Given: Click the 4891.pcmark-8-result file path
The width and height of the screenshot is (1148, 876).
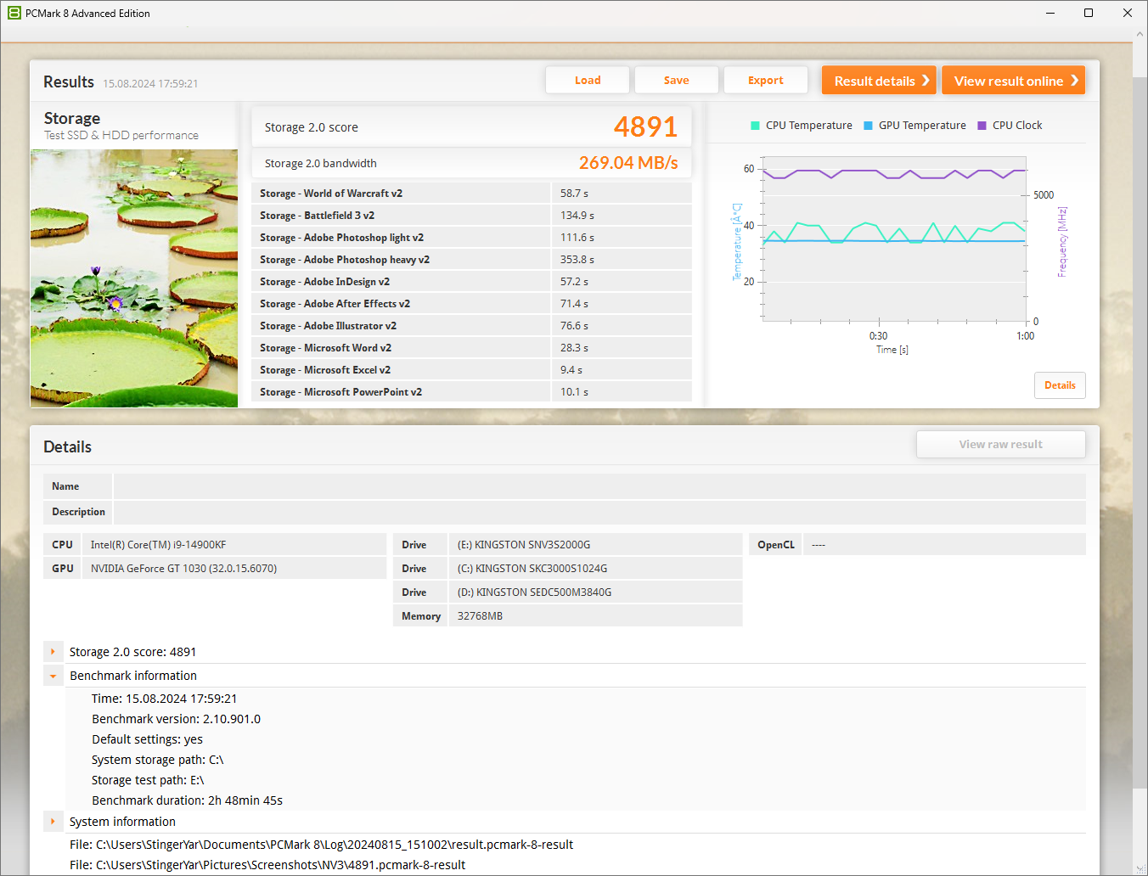Looking at the screenshot, I should coord(267,865).
